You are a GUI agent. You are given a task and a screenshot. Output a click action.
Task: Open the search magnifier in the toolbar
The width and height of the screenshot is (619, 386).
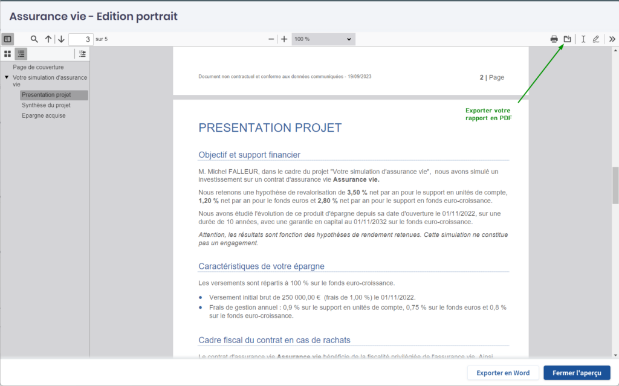pyautogui.click(x=34, y=39)
